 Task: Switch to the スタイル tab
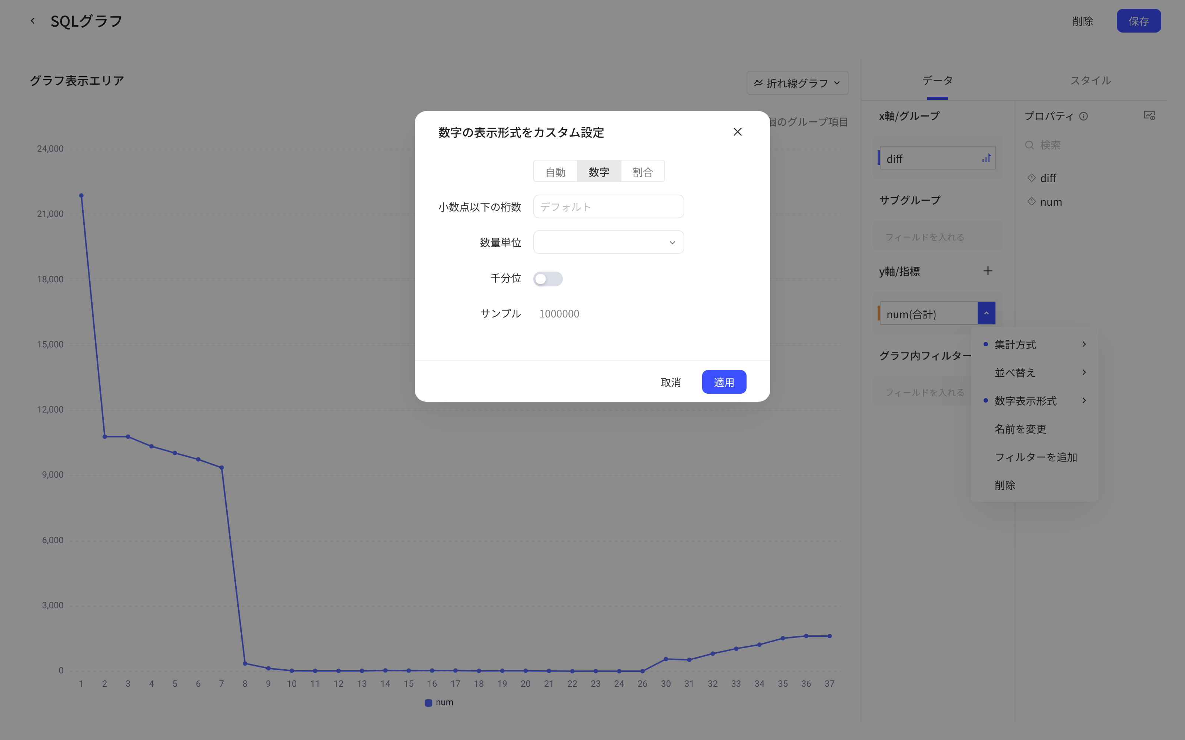coord(1091,80)
